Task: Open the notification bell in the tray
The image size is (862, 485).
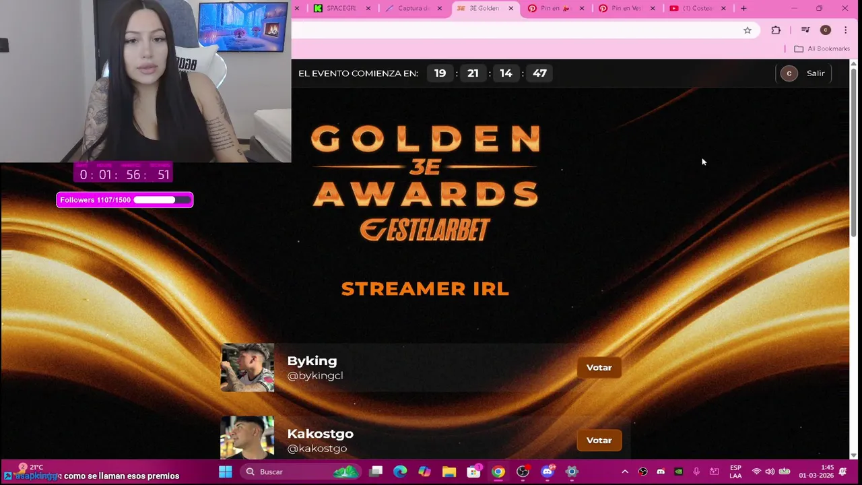Action: pyautogui.click(x=842, y=472)
